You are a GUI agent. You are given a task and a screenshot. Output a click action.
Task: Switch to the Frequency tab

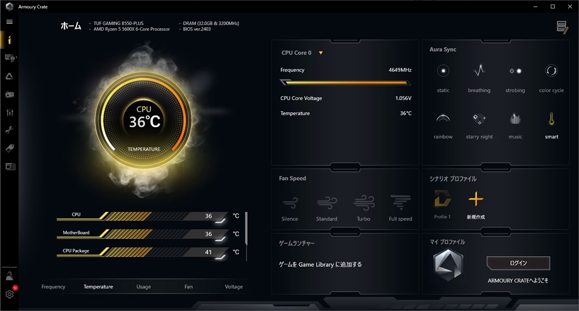(x=53, y=287)
